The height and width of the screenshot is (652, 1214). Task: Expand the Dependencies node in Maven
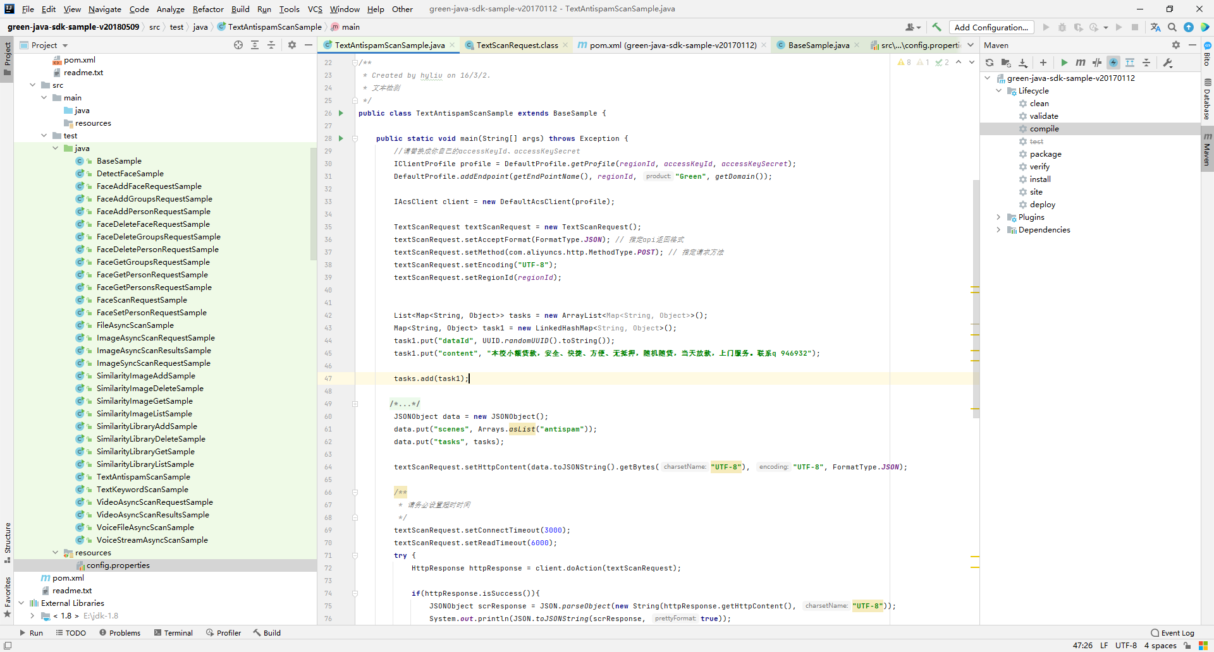tap(999, 229)
